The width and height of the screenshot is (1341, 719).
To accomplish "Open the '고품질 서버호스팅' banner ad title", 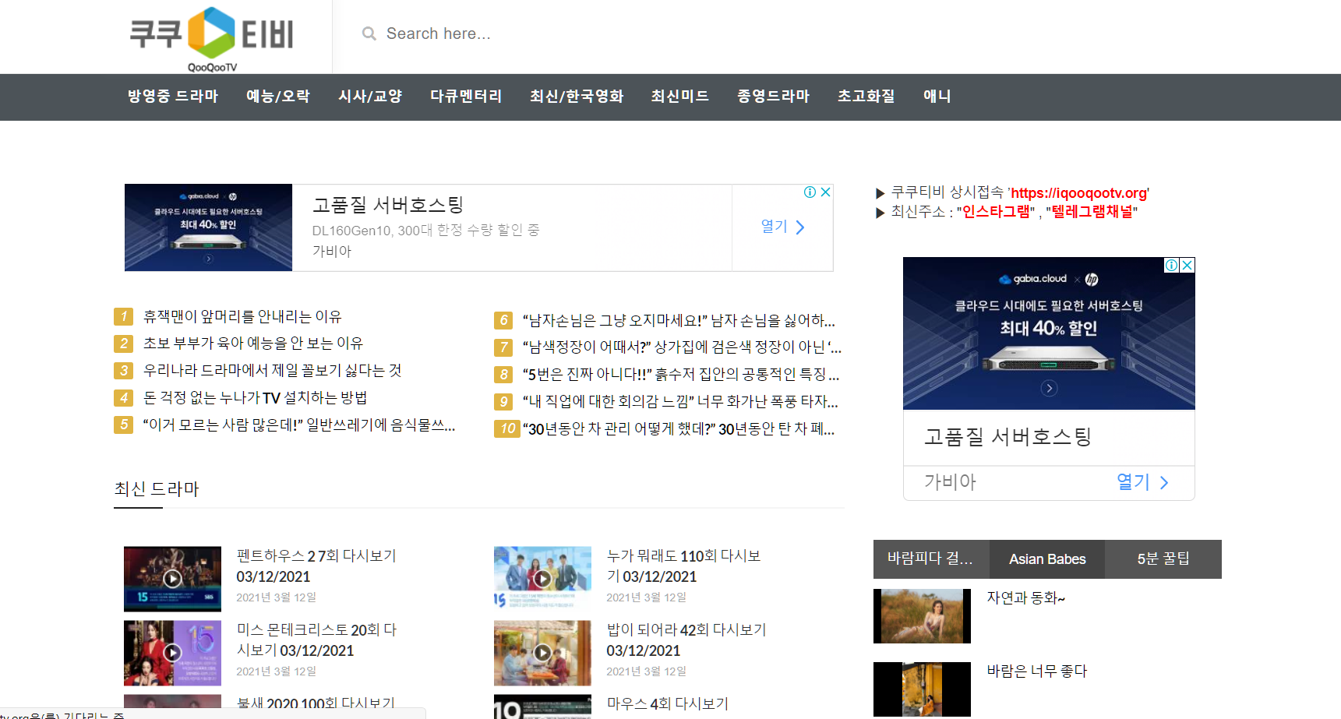I will pyautogui.click(x=388, y=205).
